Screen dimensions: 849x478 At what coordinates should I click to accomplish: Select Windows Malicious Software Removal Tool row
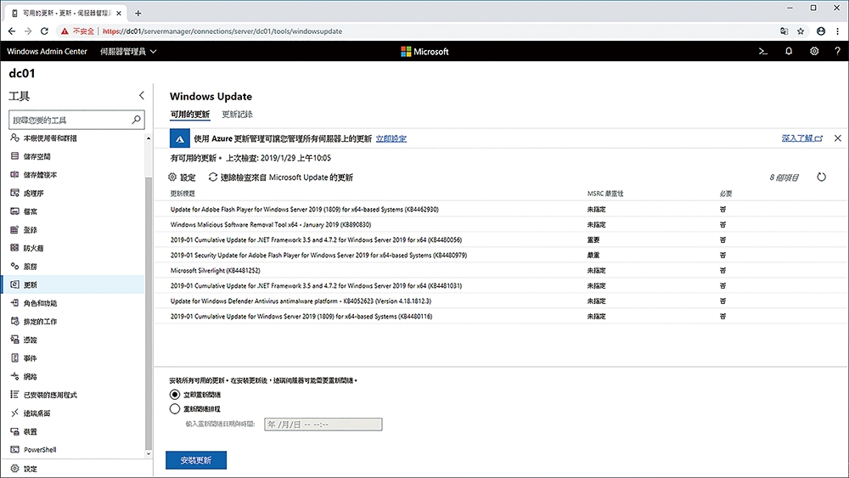coord(501,224)
